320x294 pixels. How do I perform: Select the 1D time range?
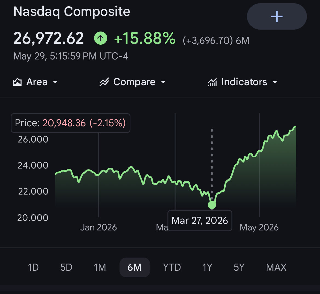pos(33,267)
